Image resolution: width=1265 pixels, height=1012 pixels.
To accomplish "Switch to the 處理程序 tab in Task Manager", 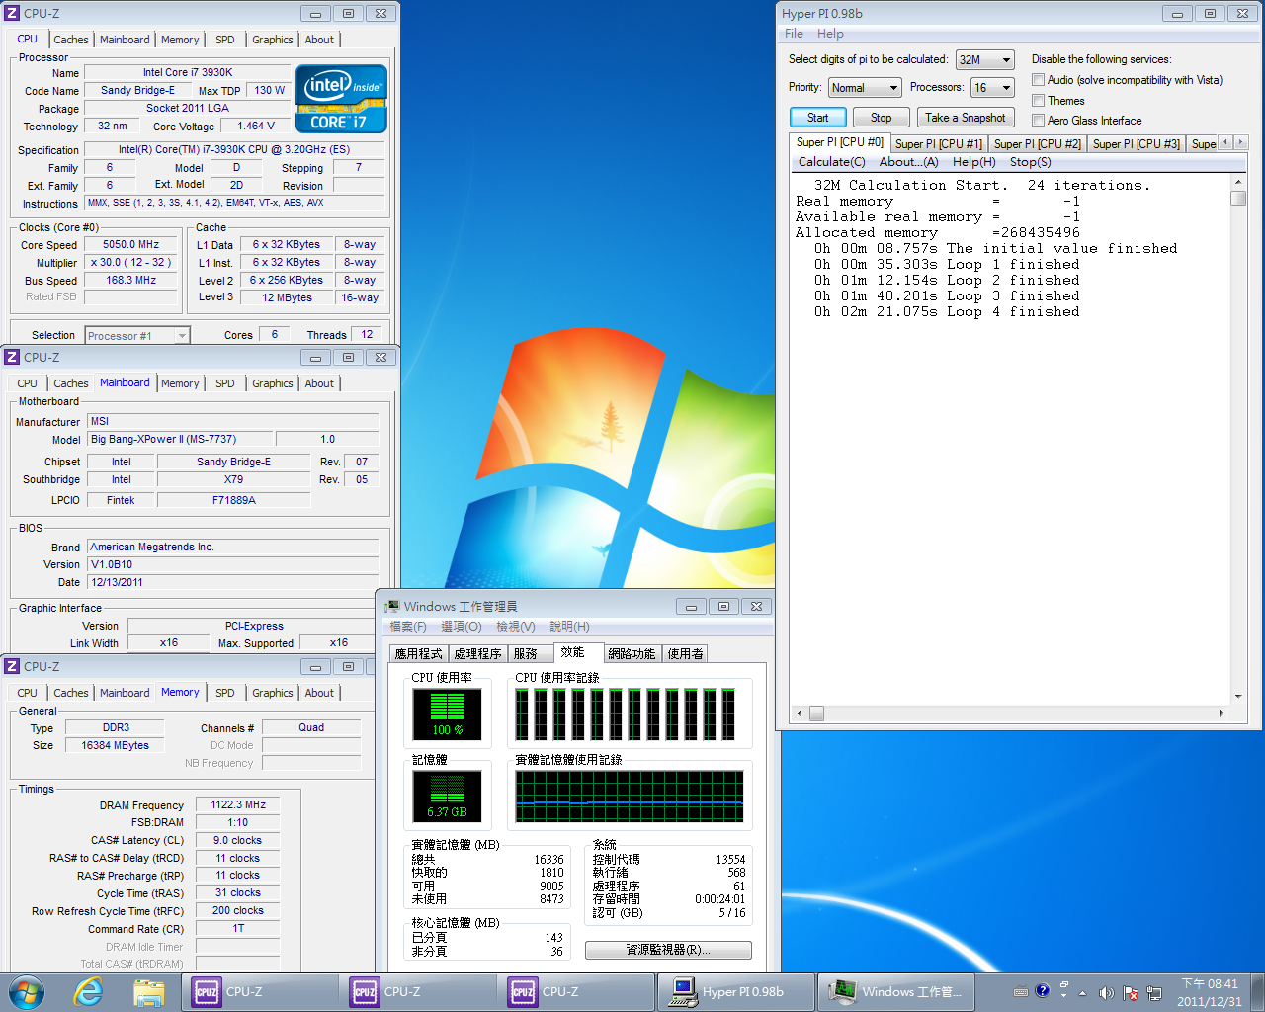I will coord(477,653).
